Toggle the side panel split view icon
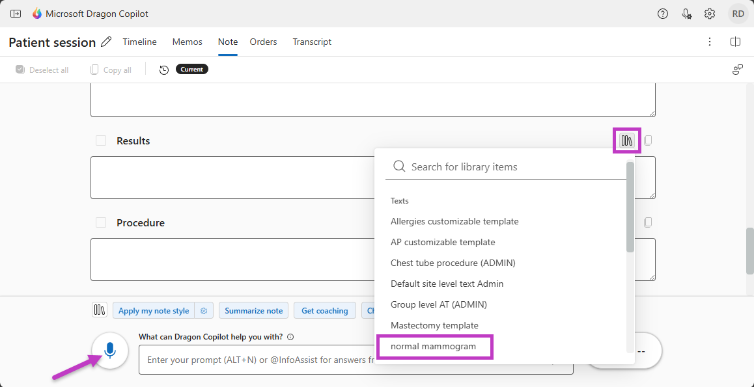 click(x=735, y=42)
